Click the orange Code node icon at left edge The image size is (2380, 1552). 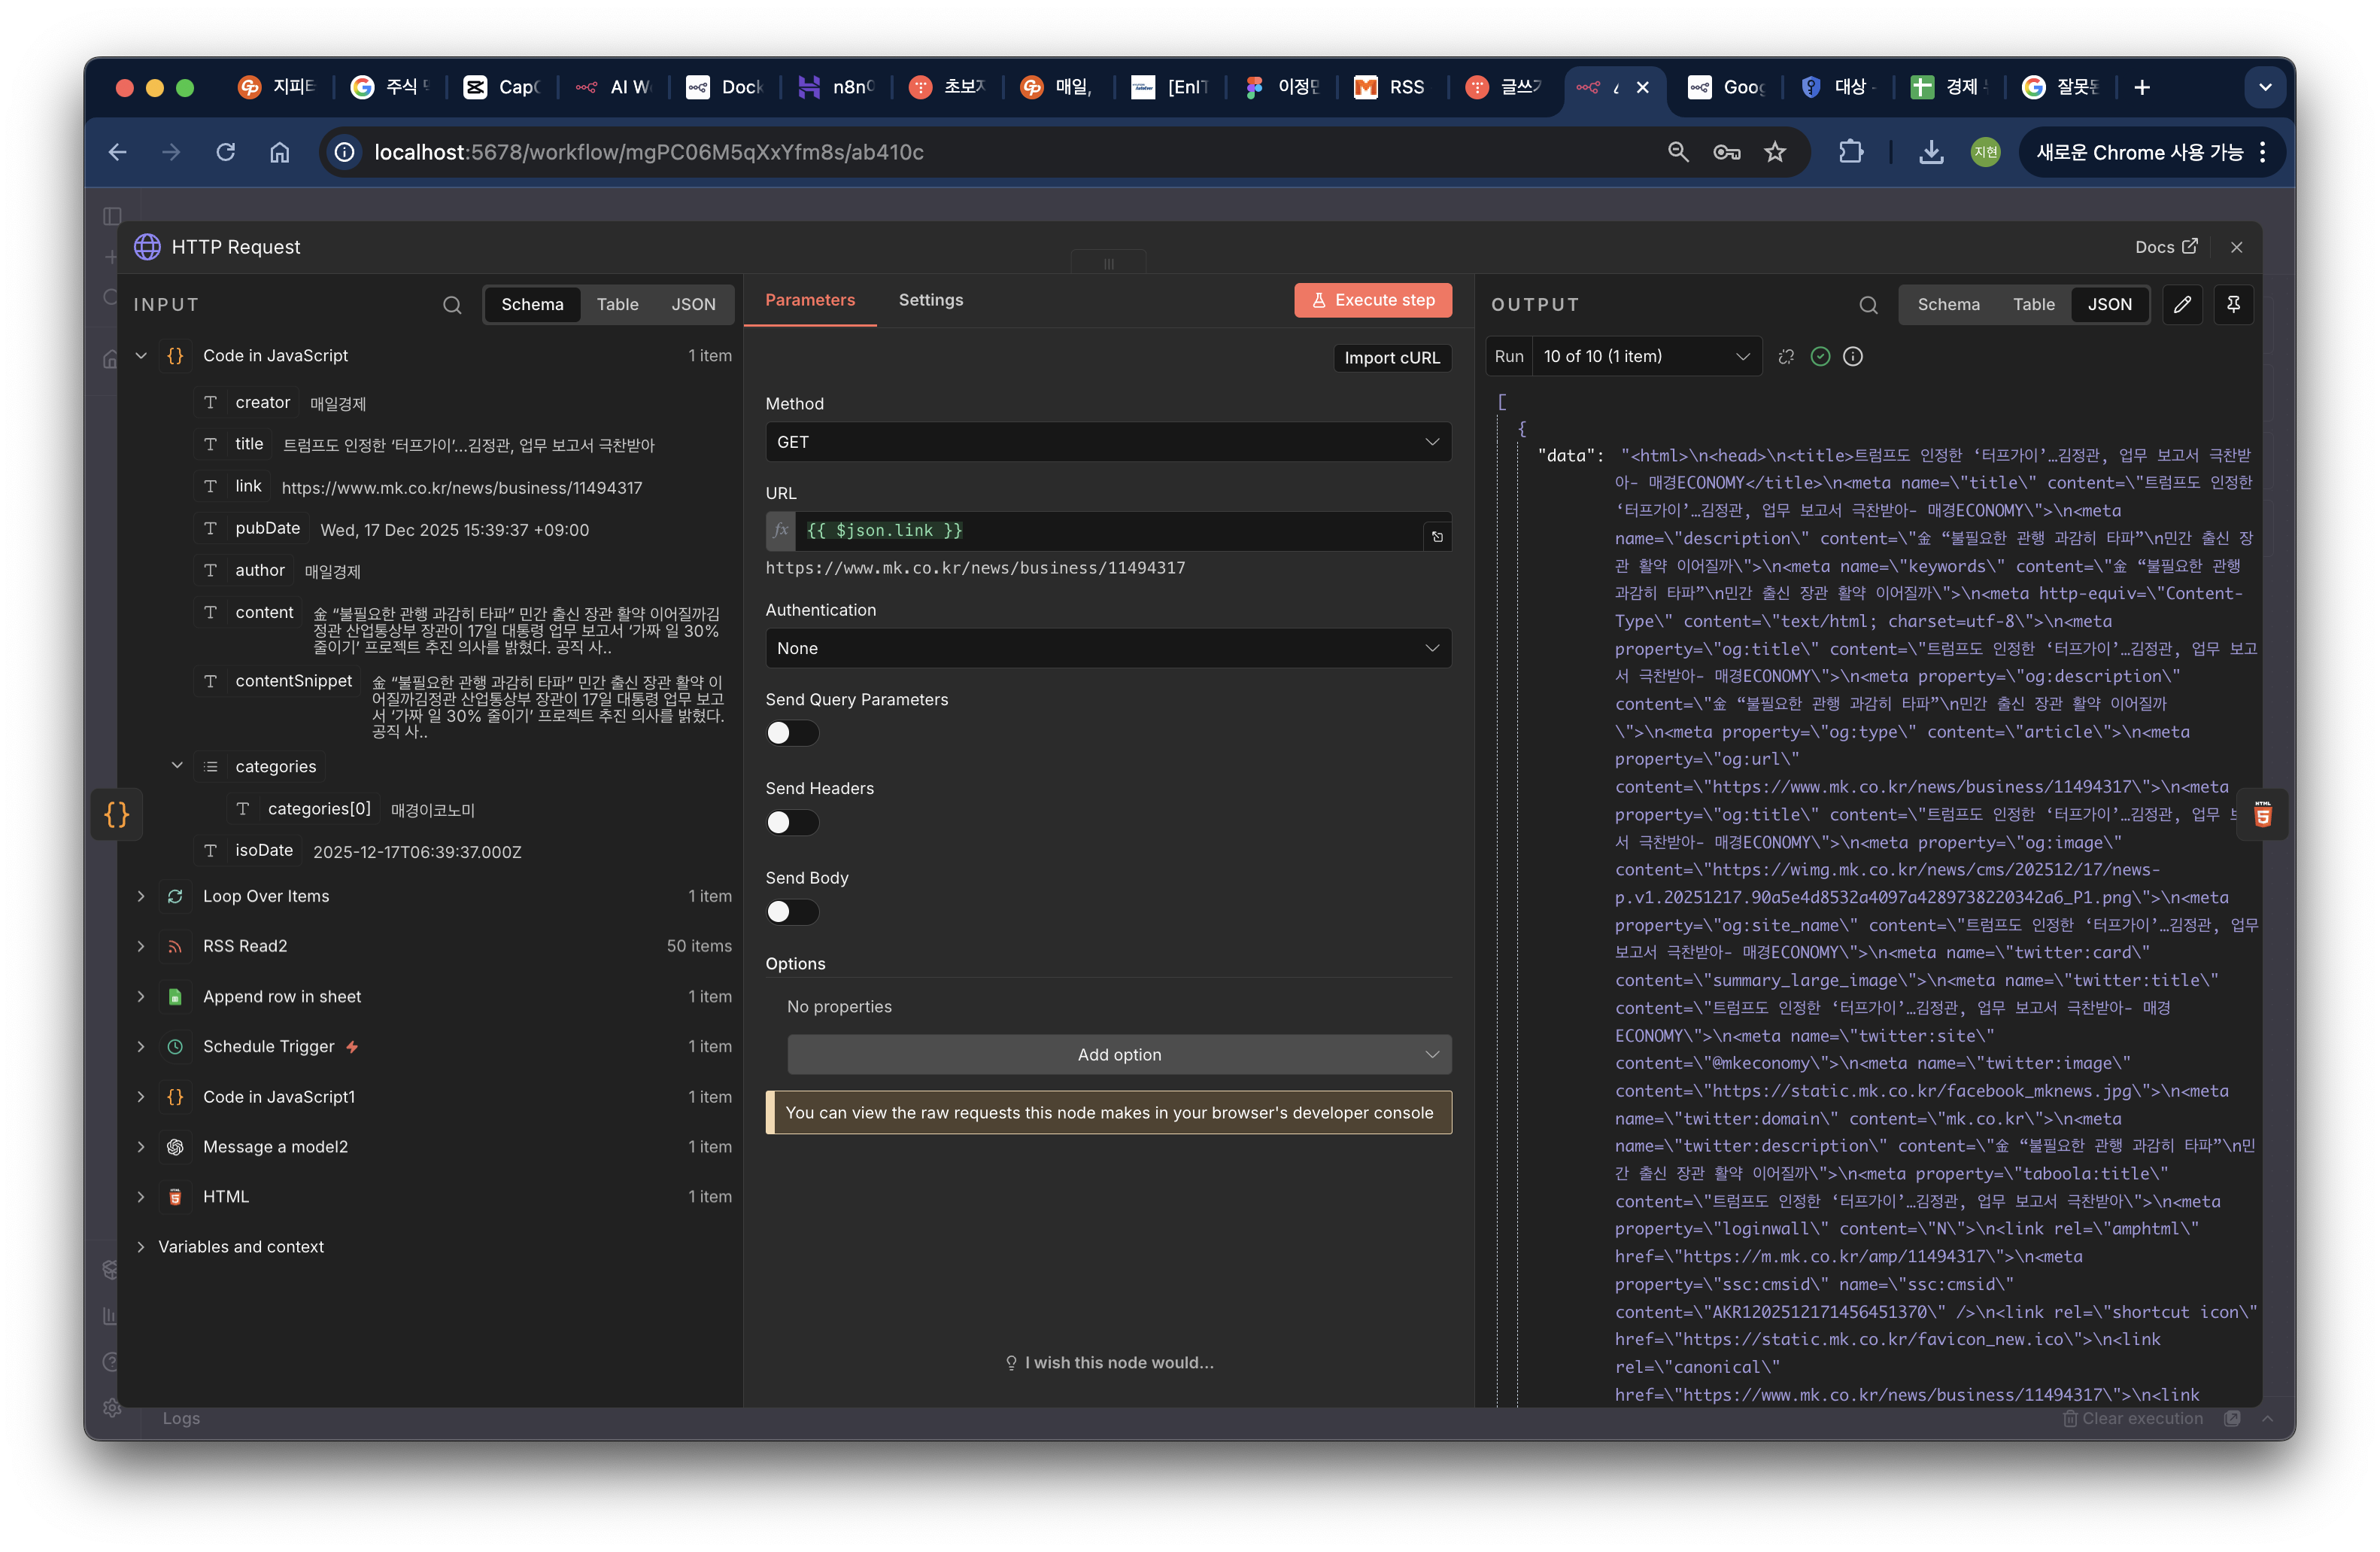click(x=117, y=814)
